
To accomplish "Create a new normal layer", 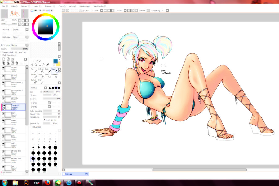I will point(4,59).
